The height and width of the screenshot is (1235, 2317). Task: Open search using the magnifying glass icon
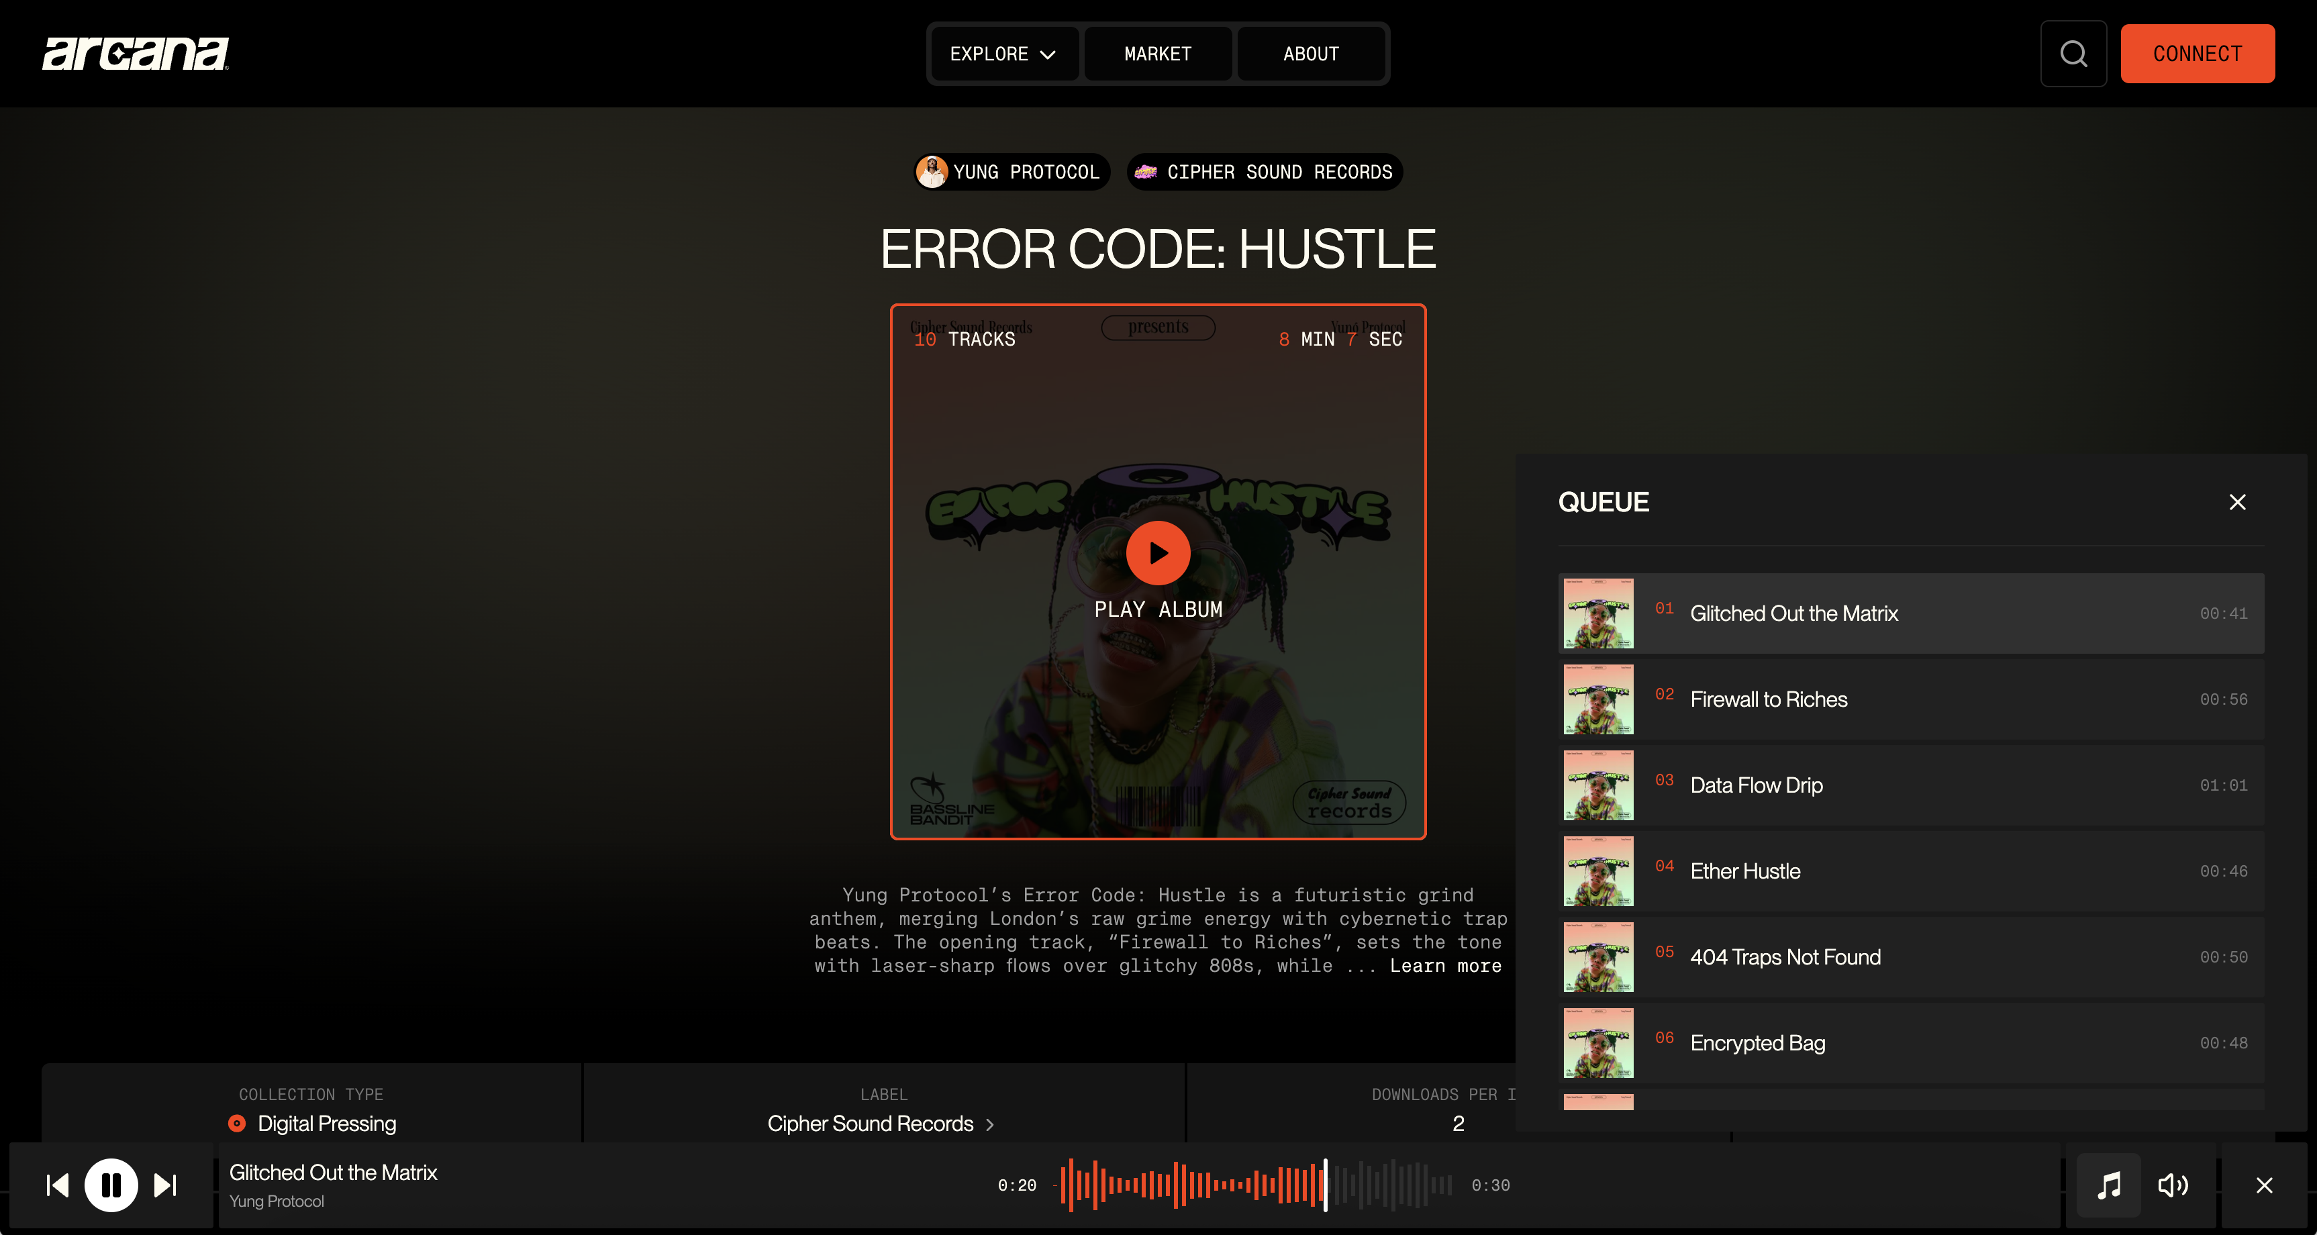[2073, 54]
